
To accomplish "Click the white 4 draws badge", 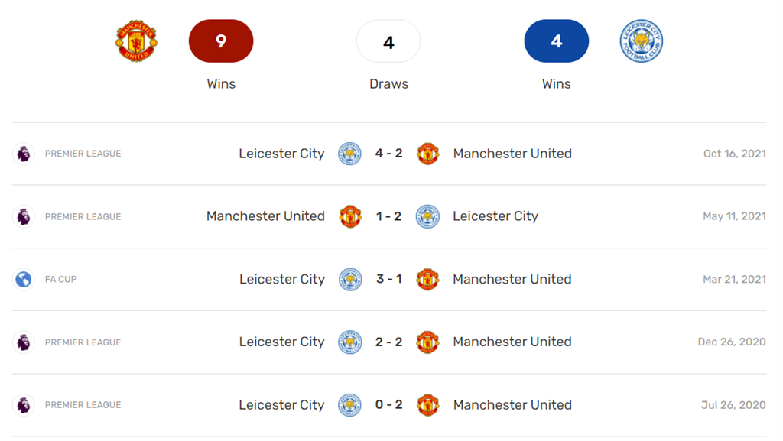I will coord(388,41).
